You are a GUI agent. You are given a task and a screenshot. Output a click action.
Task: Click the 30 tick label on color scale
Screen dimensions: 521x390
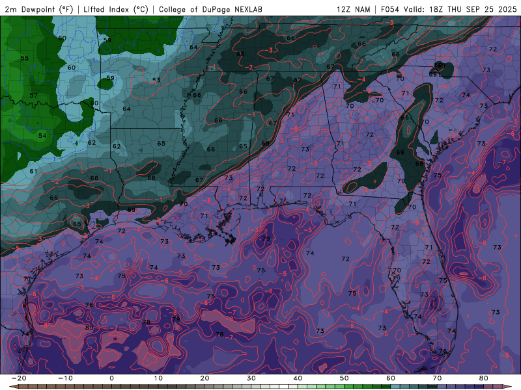[x=251, y=378]
